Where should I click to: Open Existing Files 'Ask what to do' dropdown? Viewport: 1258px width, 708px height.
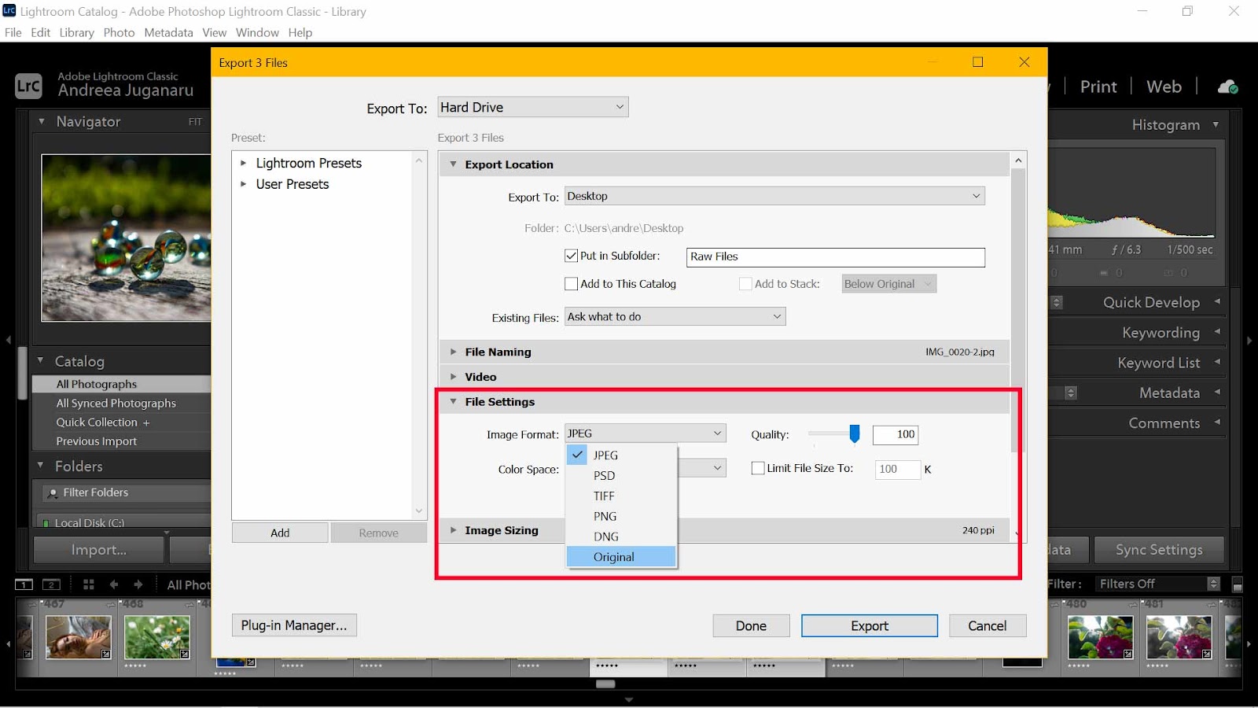pyautogui.click(x=675, y=316)
